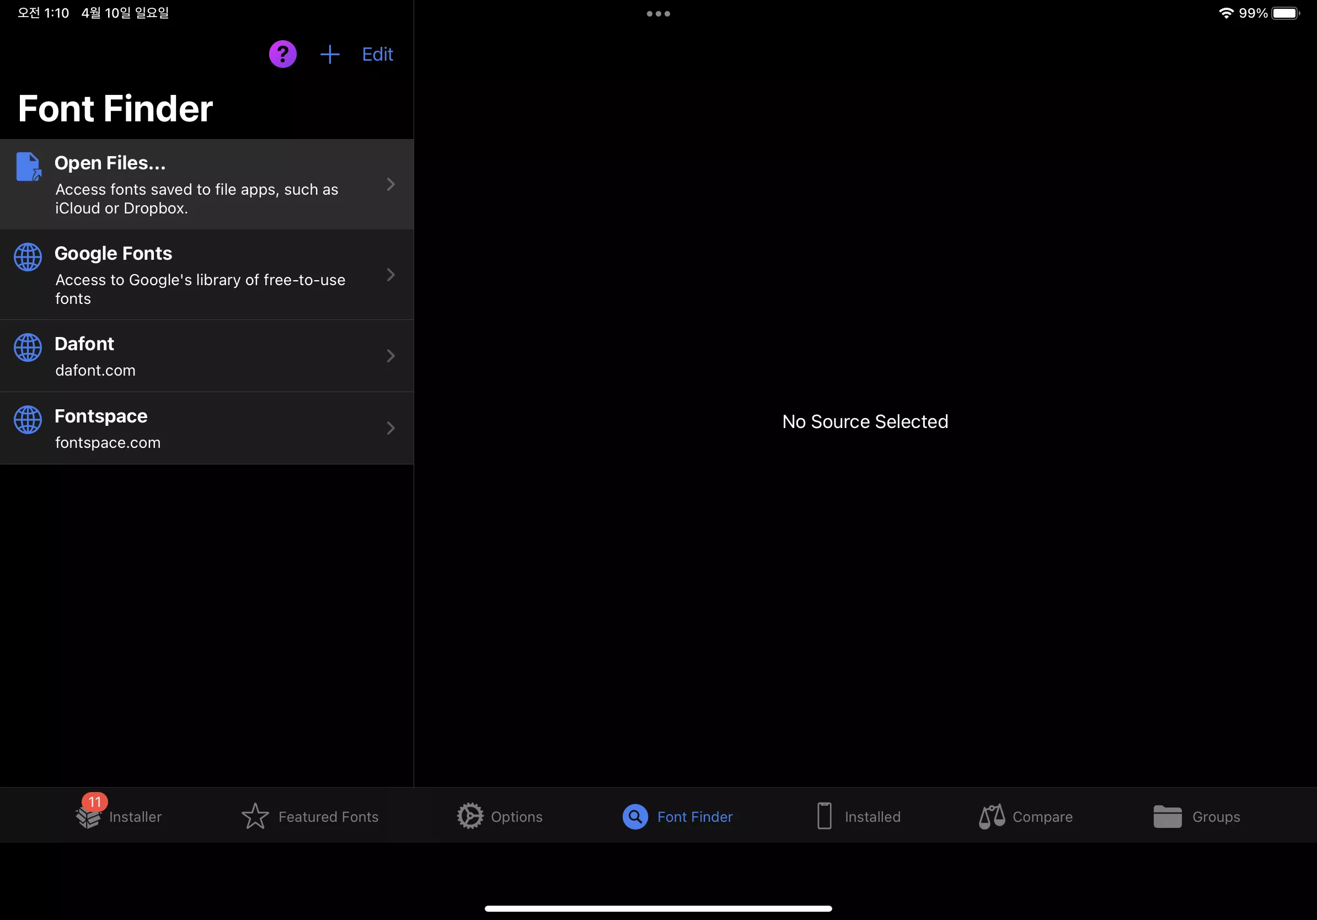Screen dimensions: 1317x920
Task: Click the Open Files document icon
Action: point(28,167)
